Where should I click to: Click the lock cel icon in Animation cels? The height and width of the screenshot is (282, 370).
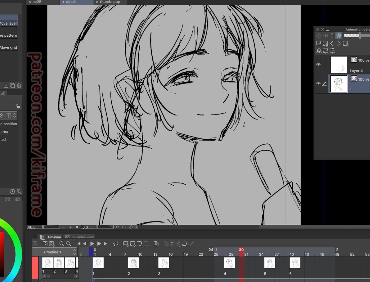tap(325, 43)
